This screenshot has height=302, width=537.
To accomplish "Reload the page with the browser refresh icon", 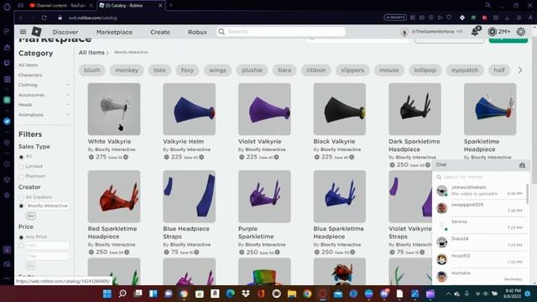I will coord(44,18).
